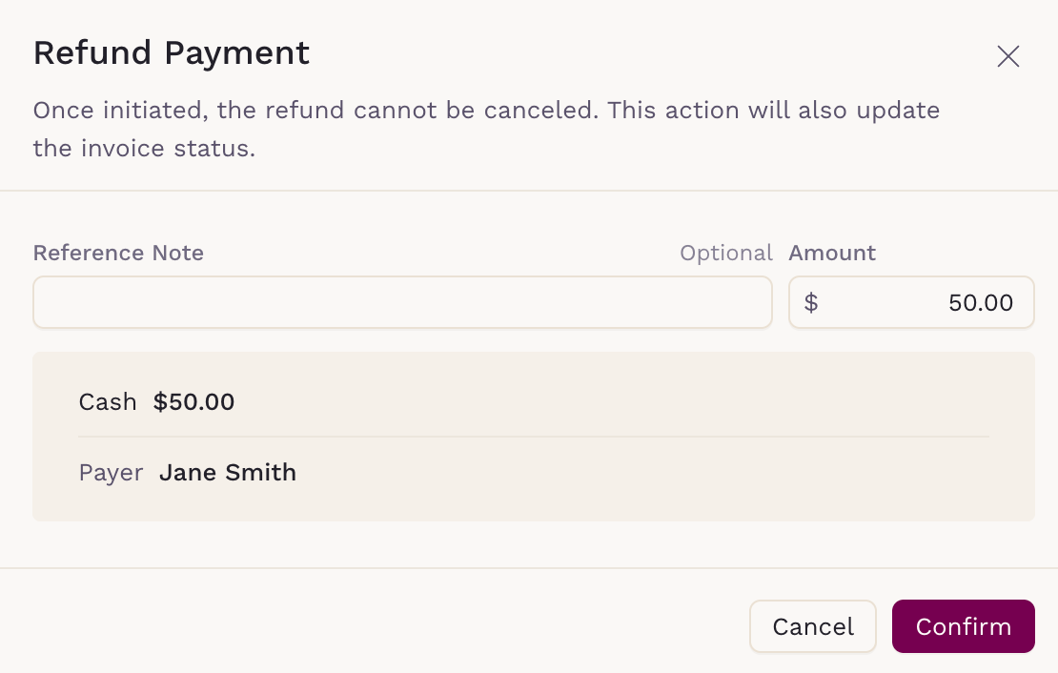Select the bold $50.00 cash value
Screen dimensions: 1058x673
click(x=193, y=402)
